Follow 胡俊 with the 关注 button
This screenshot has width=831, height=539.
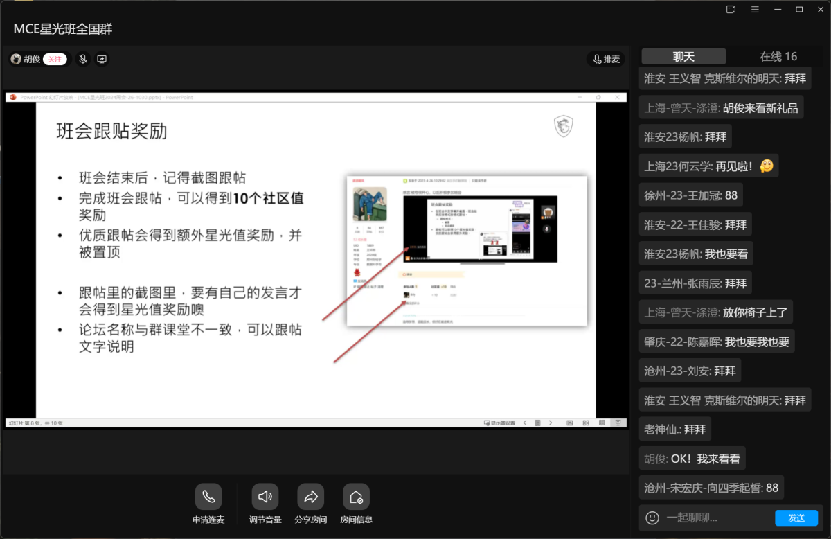click(x=55, y=60)
